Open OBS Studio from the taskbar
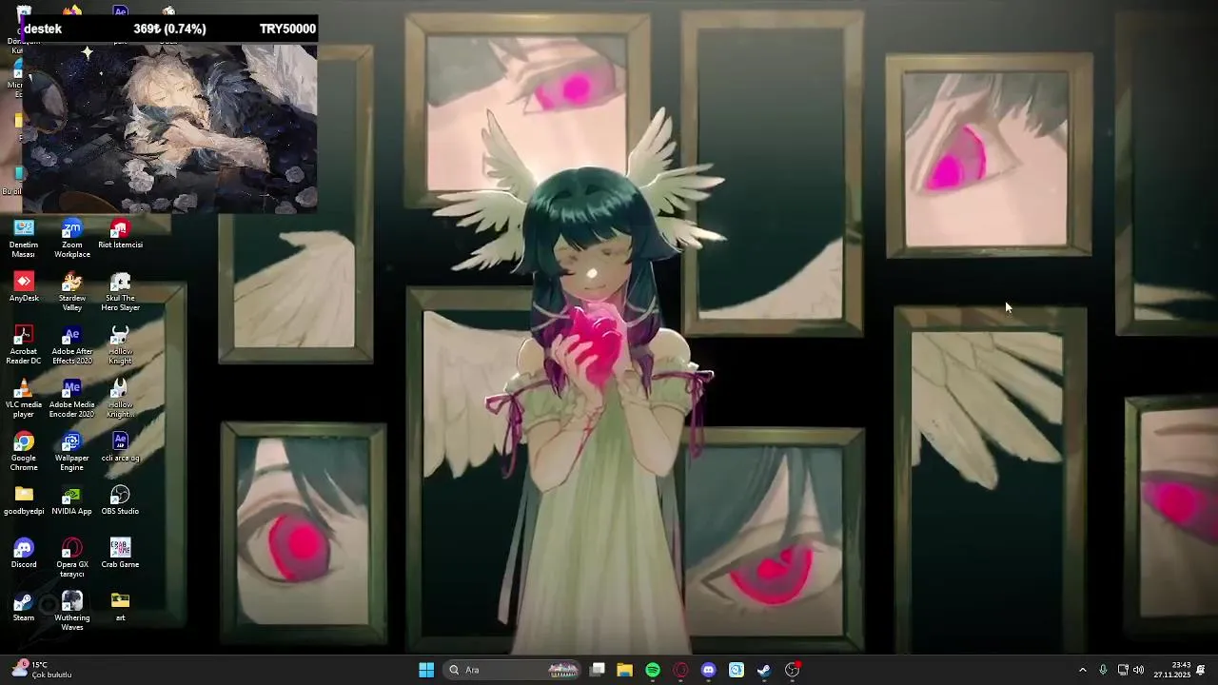The width and height of the screenshot is (1218, 685). point(792,670)
